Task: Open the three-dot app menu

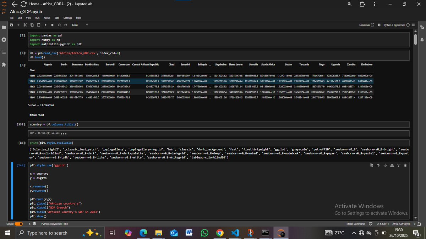Action: pos(375,4)
